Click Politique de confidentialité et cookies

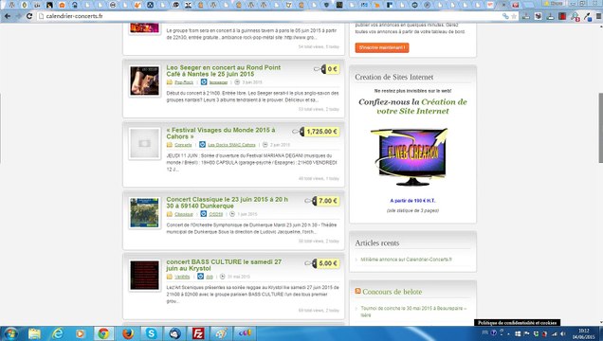tap(518, 323)
